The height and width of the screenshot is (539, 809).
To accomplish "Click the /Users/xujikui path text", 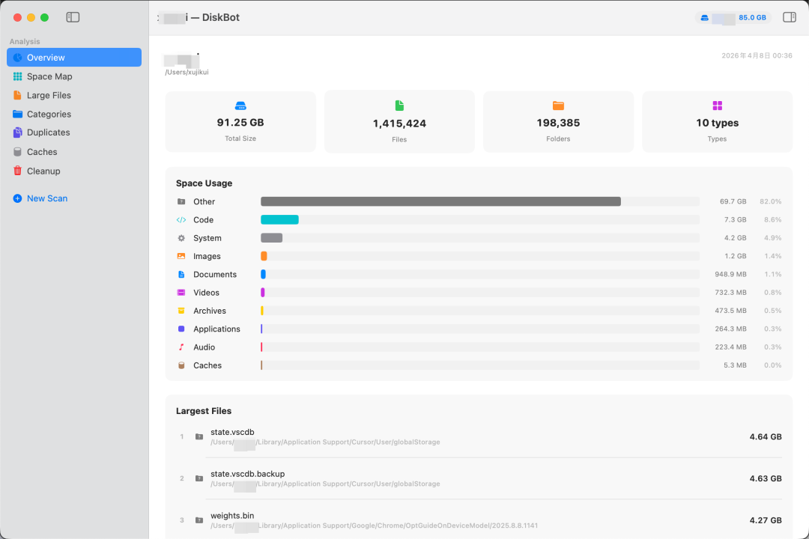I will [x=187, y=72].
